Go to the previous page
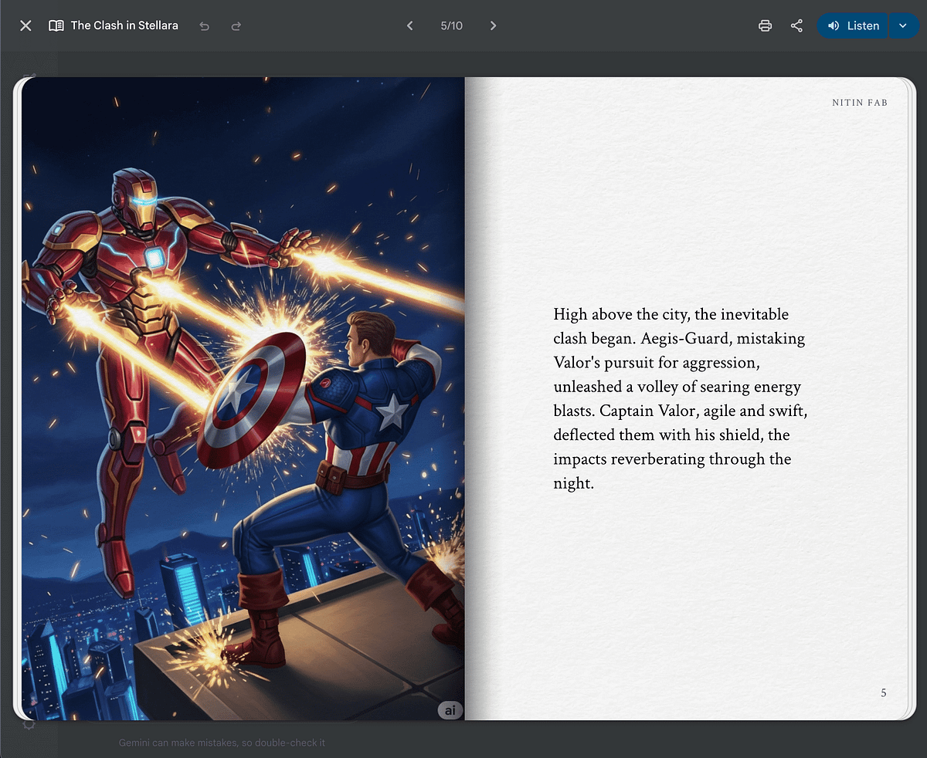927x758 pixels. point(409,25)
